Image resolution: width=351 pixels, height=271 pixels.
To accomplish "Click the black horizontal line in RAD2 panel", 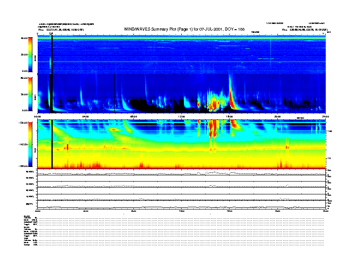I will tap(182, 55).
